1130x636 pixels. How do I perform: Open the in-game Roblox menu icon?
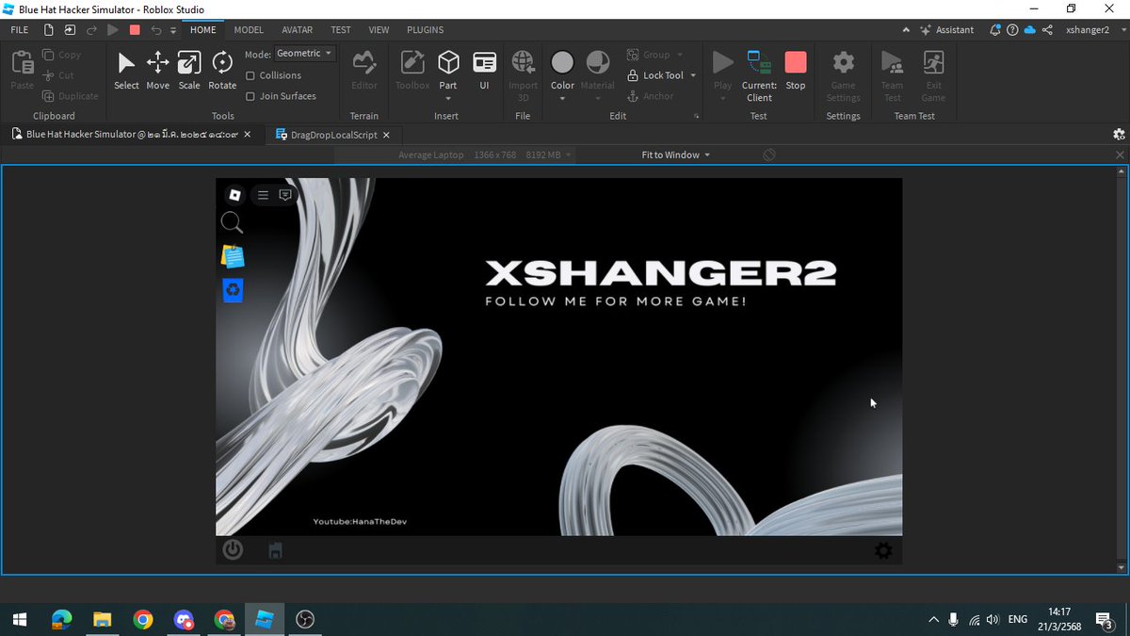pyautogui.click(x=235, y=195)
